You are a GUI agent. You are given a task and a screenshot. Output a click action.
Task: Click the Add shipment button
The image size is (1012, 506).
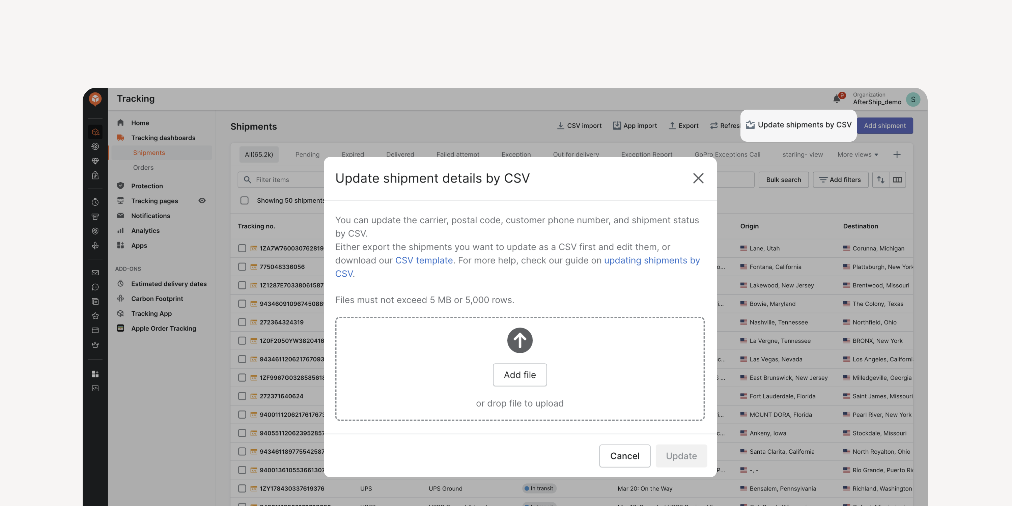885,126
